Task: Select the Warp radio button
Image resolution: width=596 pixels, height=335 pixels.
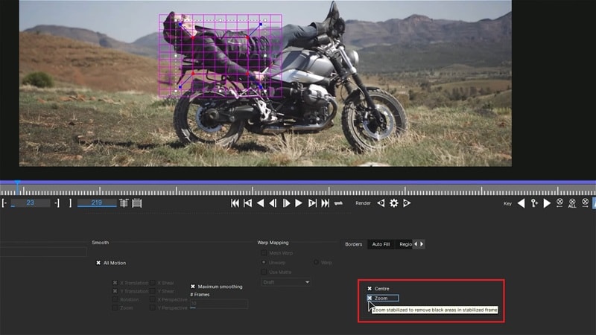Action: tap(316, 262)
